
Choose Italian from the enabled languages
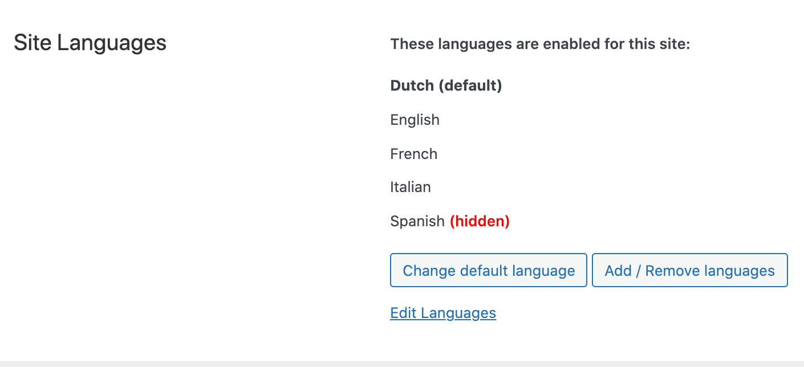click(x=411, y=187)
